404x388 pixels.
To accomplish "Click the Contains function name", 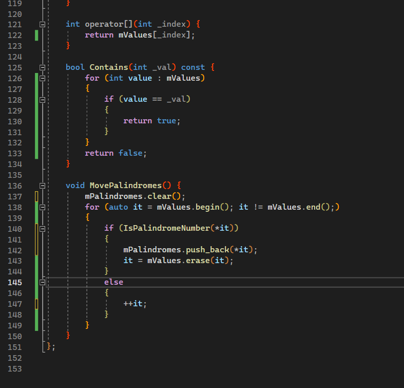I will point(109,67).
